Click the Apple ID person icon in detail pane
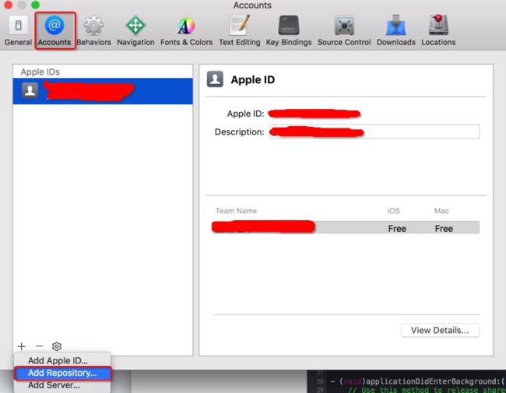Screen dimensions: 506x393 (215, 79)
